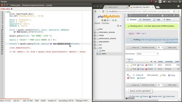
Task: Click the Edit inline link
Action: (x=145, y=40)
